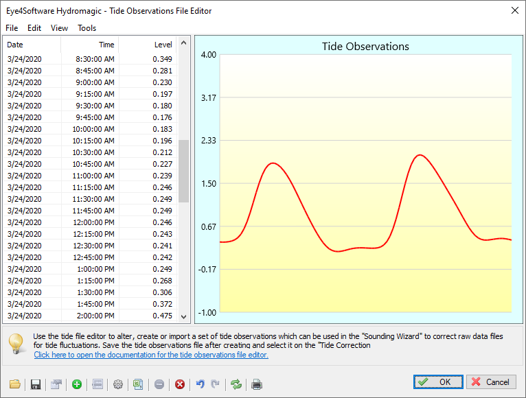Image resolution: width=526 pixels, height=398 pixels.
Task: Click the Cancel button
Action: 491,382
